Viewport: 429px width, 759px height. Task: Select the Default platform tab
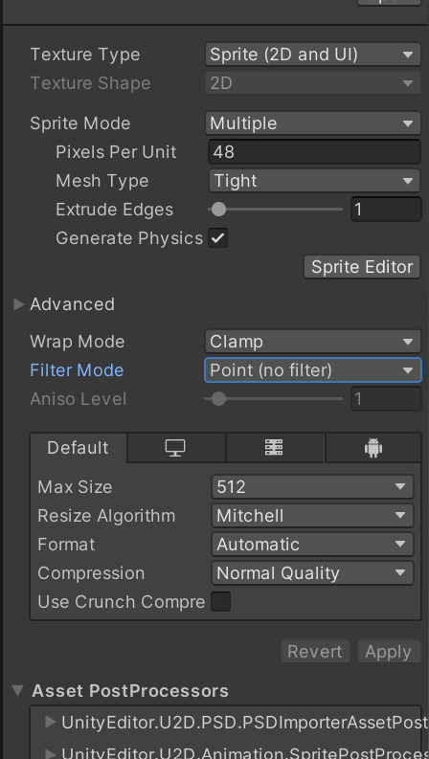(x=79, y=448)
